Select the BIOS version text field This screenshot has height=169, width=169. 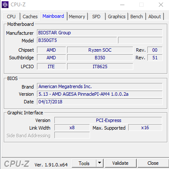(x=100, y=94)
